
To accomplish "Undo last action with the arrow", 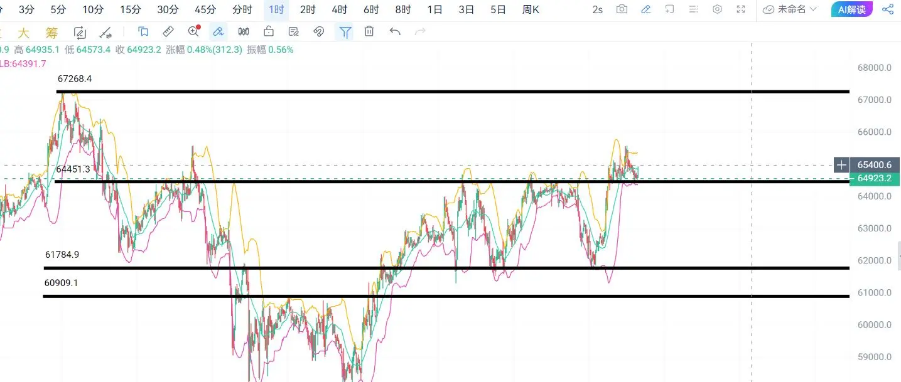I will 395,31.
